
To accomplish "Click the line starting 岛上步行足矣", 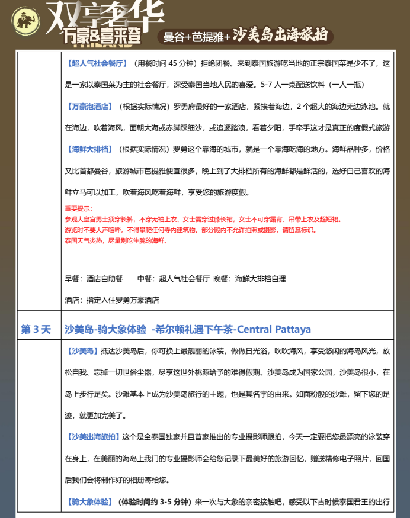I will click(x=227, y=394).
